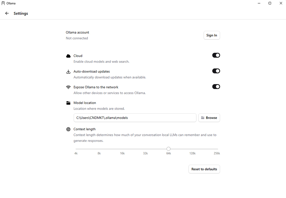The image size is (286, 198).
Task: Toggle Expose Ollama to the network
Action: (216, 87)
